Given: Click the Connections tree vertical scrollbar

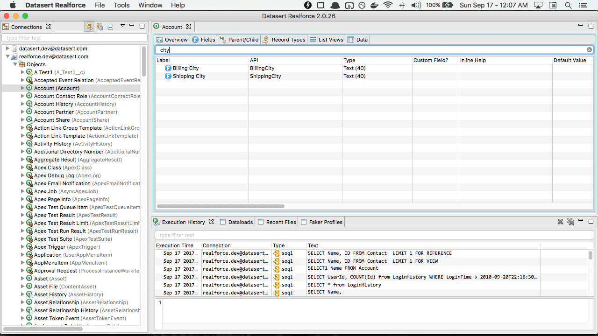Looking at the screenshot, I should (x=144, y=61).
